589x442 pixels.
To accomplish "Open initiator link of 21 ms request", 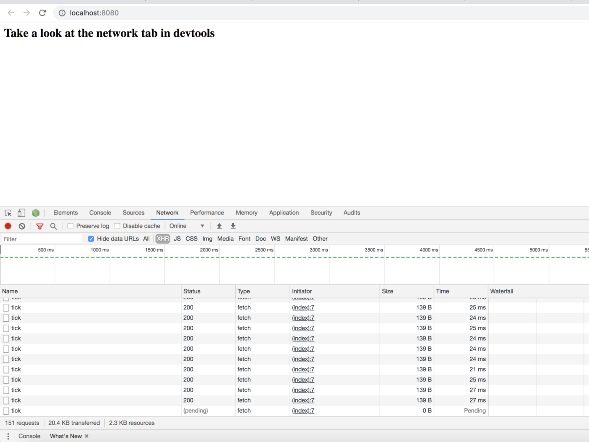I will coord(303,369).
